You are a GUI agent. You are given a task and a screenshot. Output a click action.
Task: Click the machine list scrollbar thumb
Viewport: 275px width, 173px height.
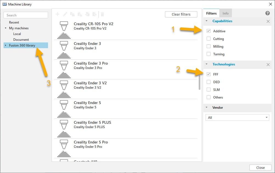pyautogui.click(x=200, y=83)
